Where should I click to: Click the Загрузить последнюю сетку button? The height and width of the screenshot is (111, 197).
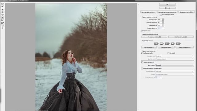(x=167, y=12)
